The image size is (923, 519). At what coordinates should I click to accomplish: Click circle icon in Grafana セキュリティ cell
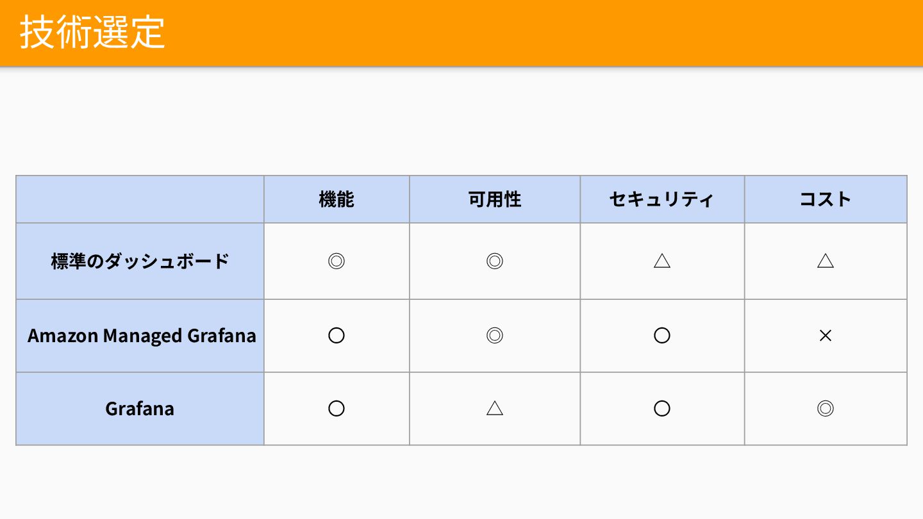click(x=662, y=408)
